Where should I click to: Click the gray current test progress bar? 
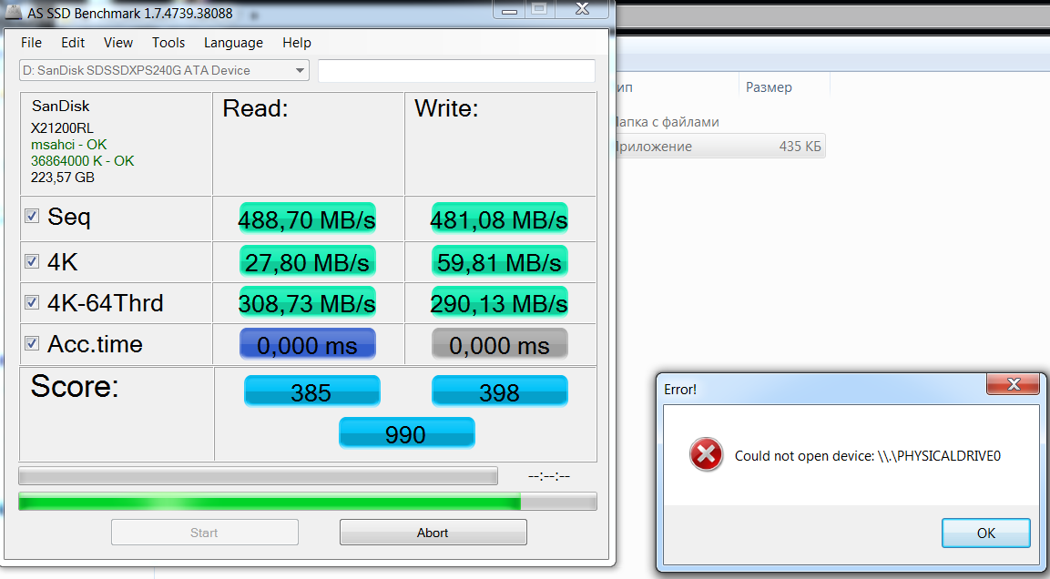(x=258, y=476)
